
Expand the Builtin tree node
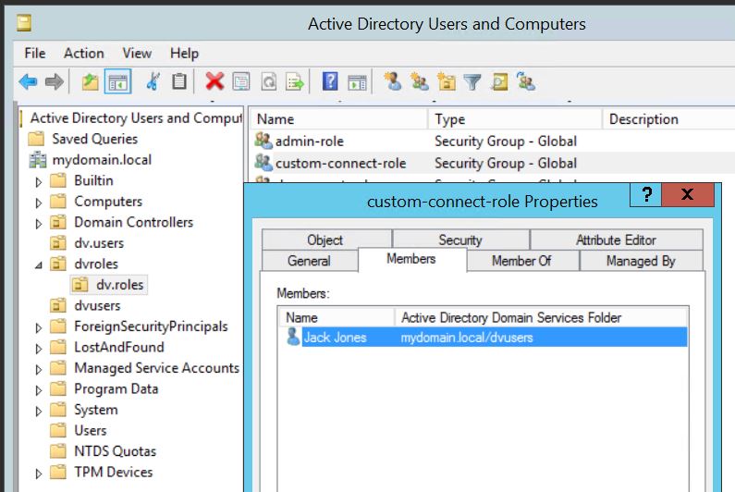[x=39, y=181]
